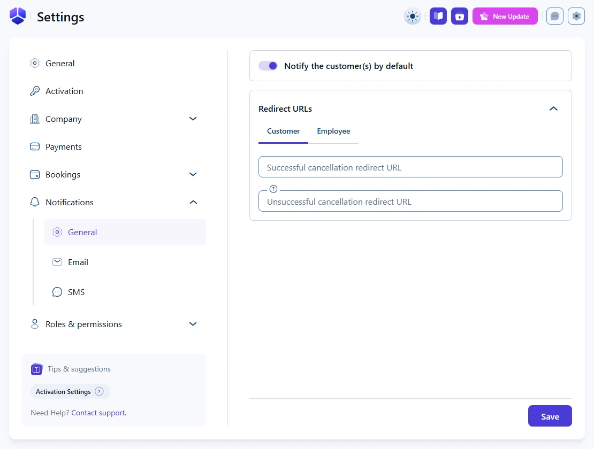Open the documentation book icon

[438, 16]
